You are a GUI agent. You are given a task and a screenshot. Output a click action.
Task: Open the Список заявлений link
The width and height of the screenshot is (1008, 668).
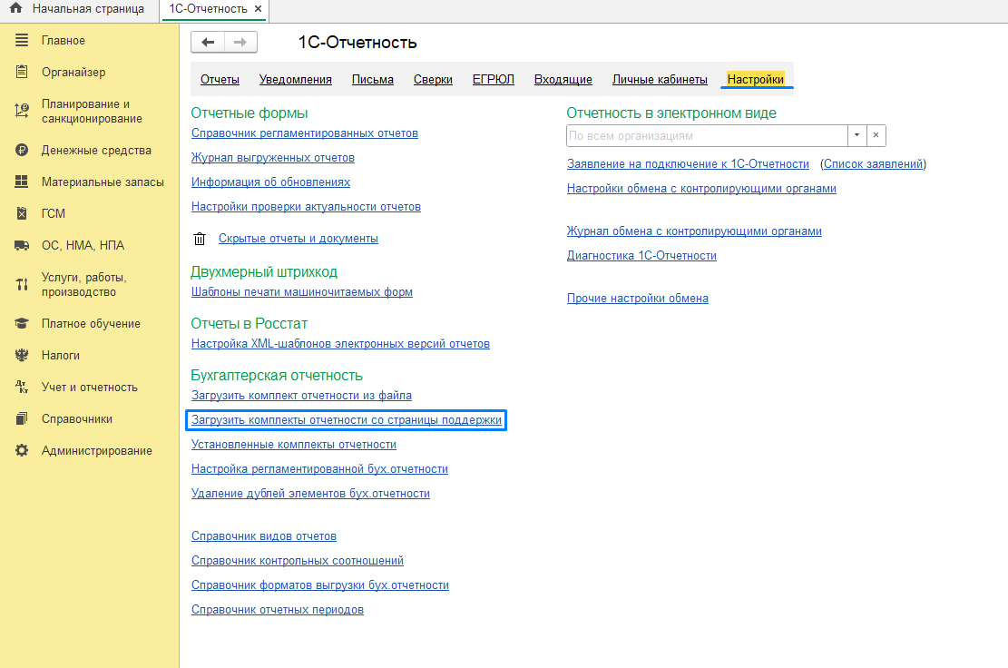[x=873, y=164]
